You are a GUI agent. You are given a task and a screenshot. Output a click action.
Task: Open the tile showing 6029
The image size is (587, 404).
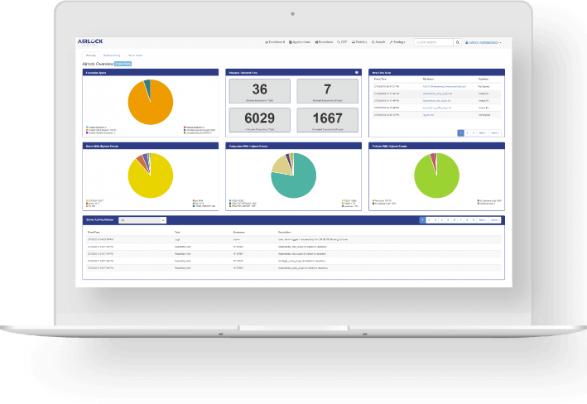tap(259, 120)
